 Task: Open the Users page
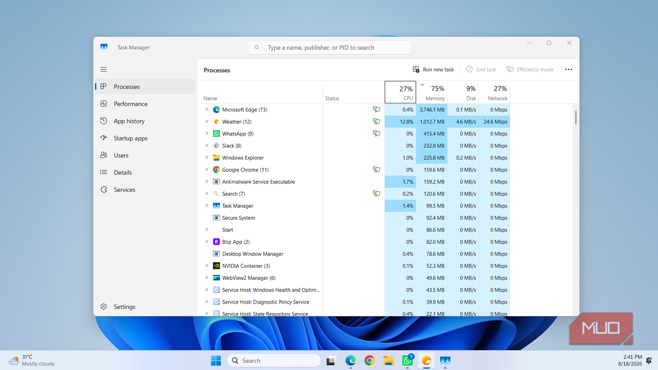(144, 155)
